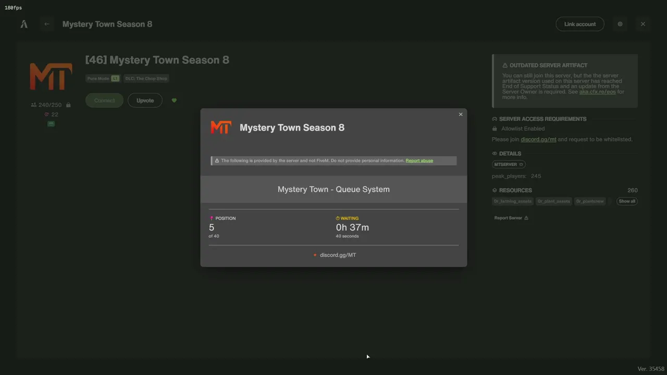Click the DLC: The Chop Shop tag
Viewport: 667px width, 375px height.
pos(146,79)
